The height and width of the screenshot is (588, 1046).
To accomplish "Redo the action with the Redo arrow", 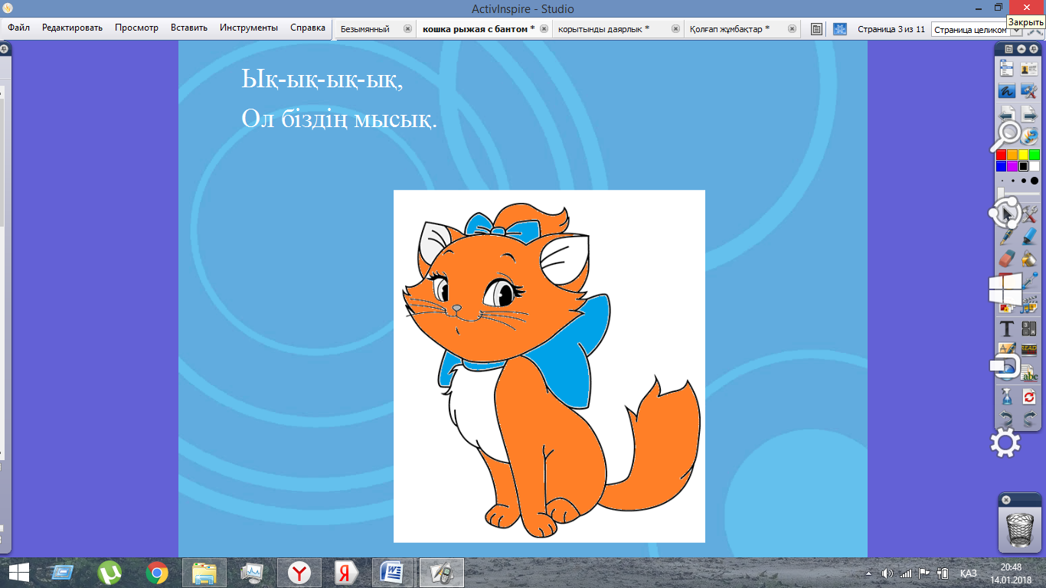I will tap(1029, 419).
